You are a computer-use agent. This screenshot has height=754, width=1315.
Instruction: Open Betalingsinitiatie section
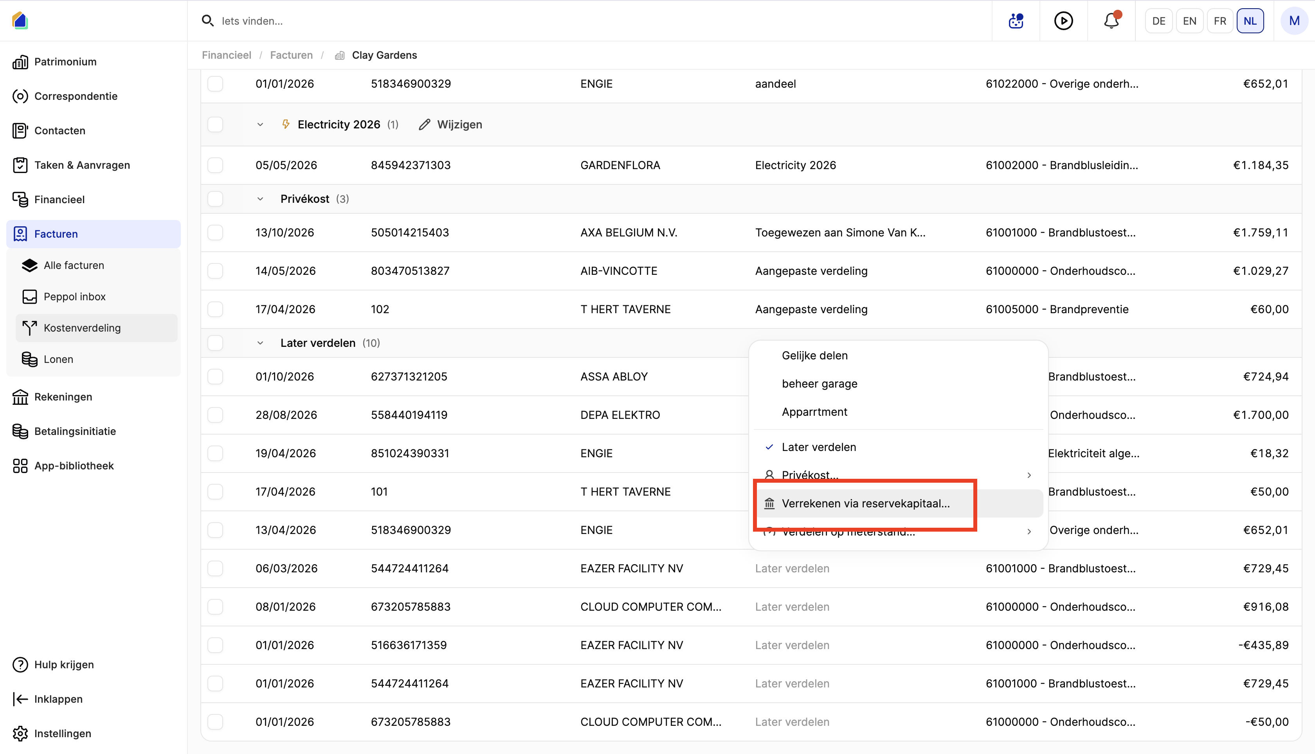point(93,431)
